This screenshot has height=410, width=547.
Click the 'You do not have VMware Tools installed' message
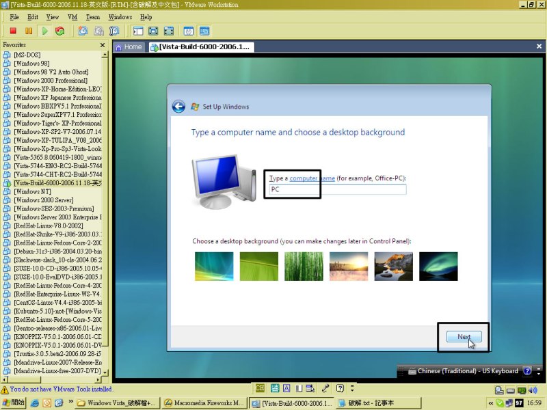pos(61,389)
